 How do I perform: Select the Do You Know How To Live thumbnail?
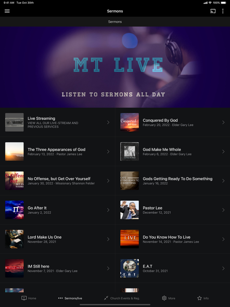129,239
